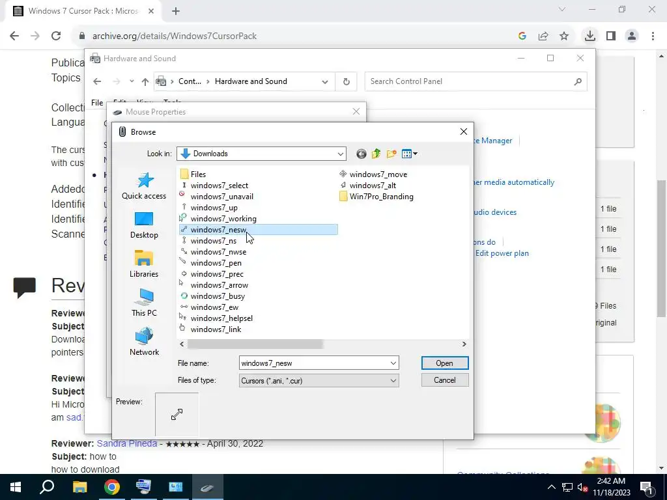Open Quick access in places bar
667x500 pixels.
144,186
